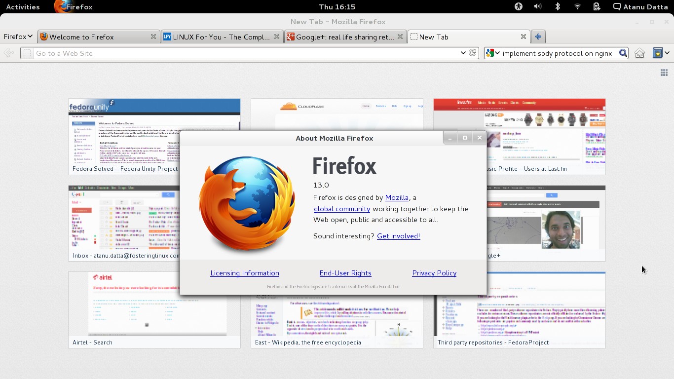
Task: Open the Google search engine dropdown
Action: [492, 53]
